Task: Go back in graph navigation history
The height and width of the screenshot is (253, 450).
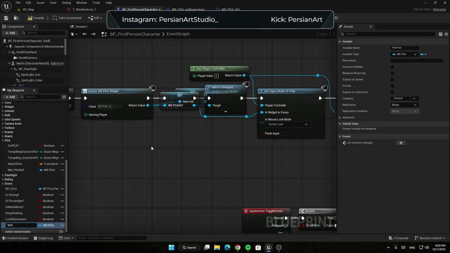Action: click(x=84, y=34)
